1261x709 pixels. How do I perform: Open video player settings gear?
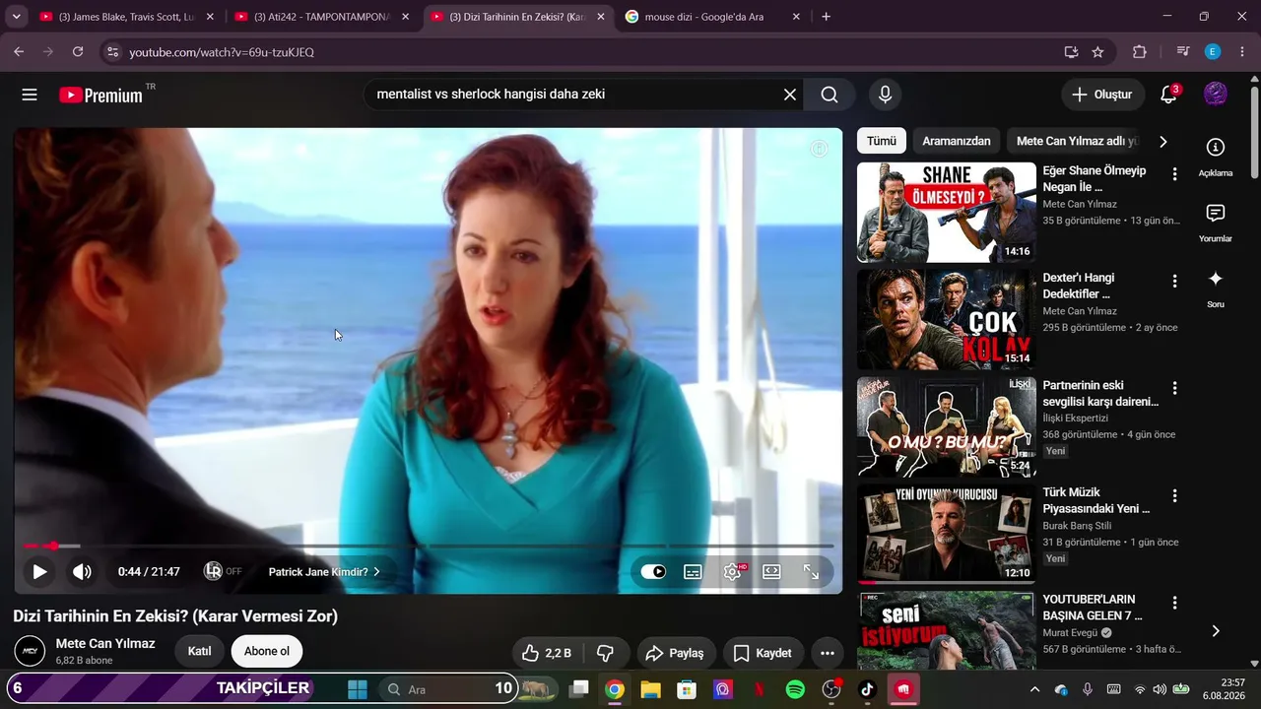click(x=733, y=571)
